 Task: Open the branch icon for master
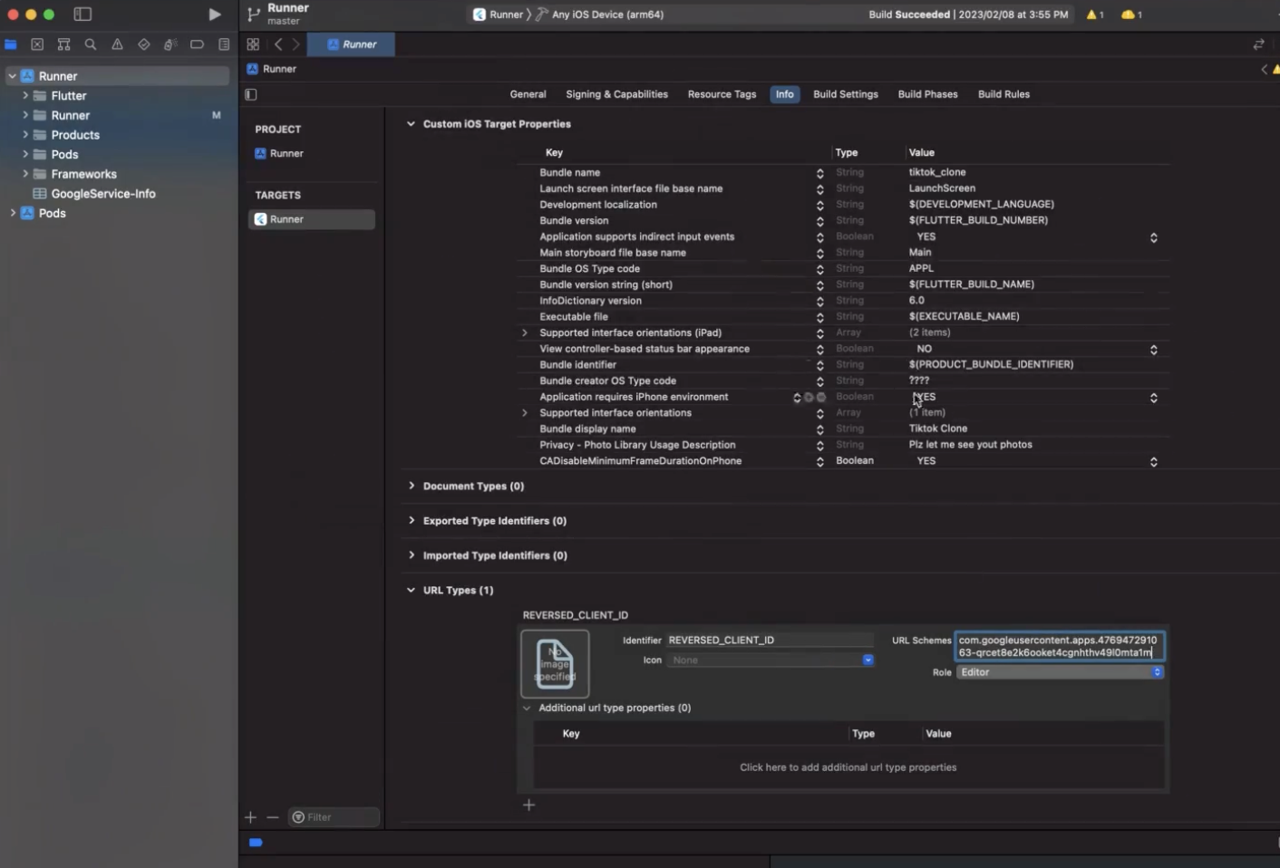coord(253,14)
